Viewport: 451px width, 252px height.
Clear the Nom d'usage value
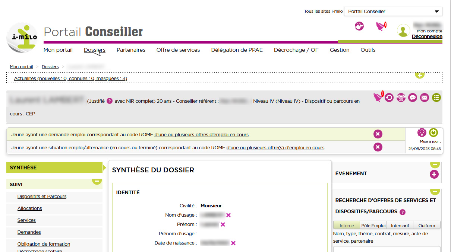pos(228,215)
